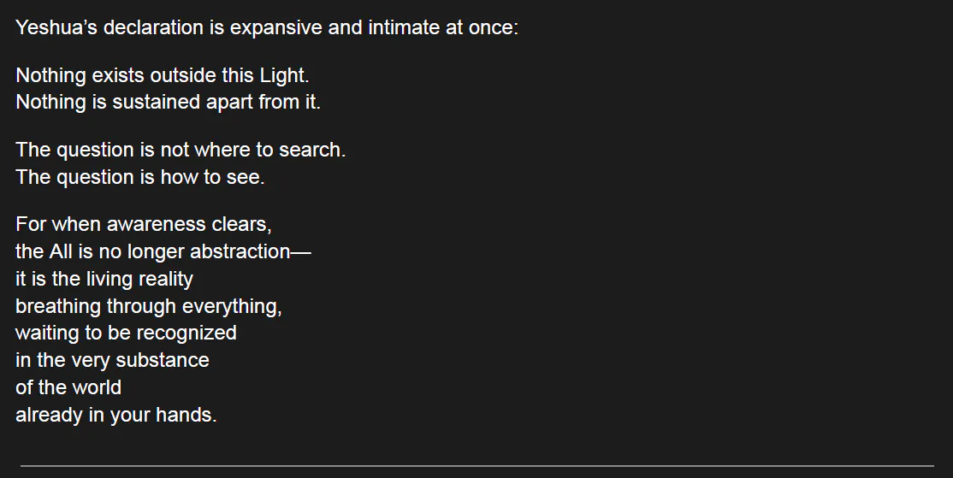
Task: Click the line "it is the living reality"
Action: 104,279
